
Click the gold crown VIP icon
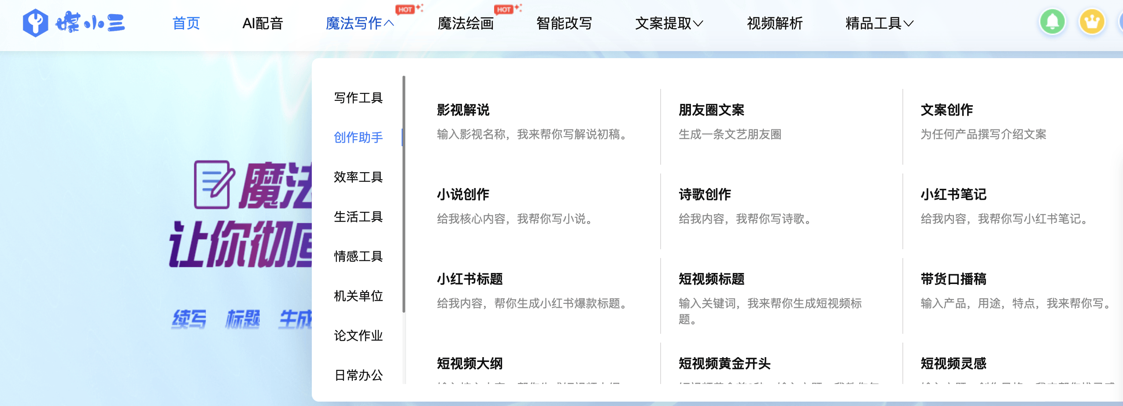click(1092, 22)
